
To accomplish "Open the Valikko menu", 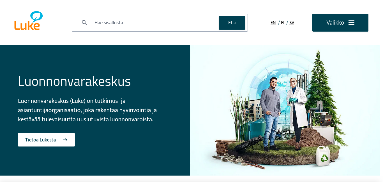I will (340, 23).
